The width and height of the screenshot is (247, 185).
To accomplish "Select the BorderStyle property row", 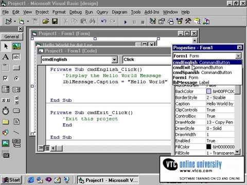I will 205,98.
